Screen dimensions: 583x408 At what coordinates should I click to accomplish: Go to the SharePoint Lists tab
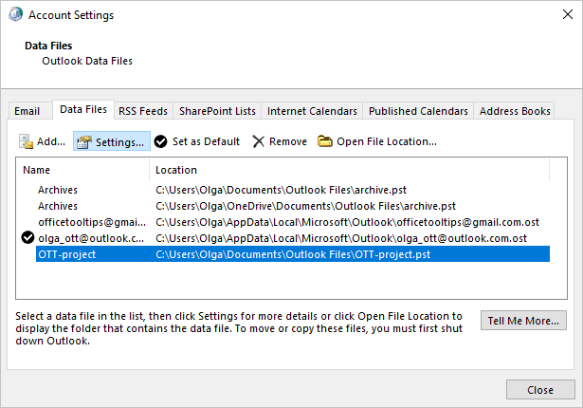[x=217, y=111]
